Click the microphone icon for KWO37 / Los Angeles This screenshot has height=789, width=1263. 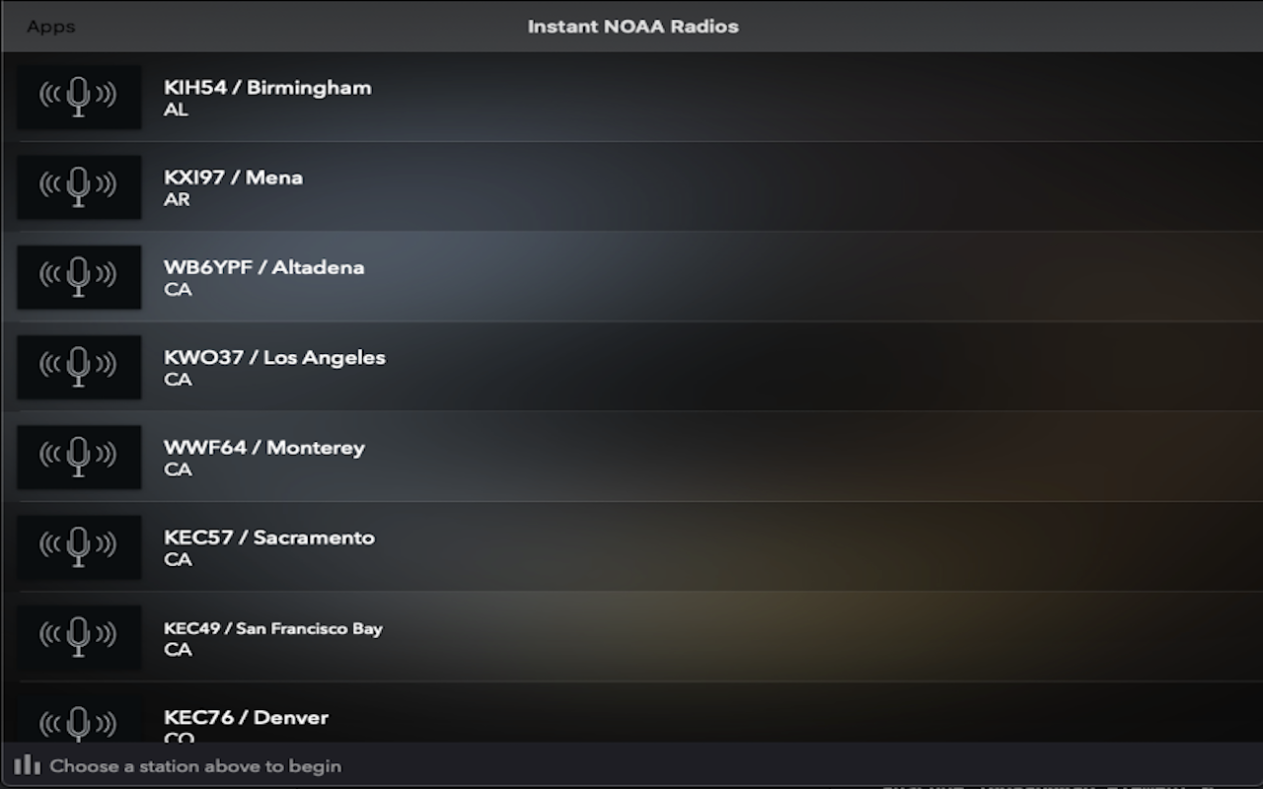(79, 367)
